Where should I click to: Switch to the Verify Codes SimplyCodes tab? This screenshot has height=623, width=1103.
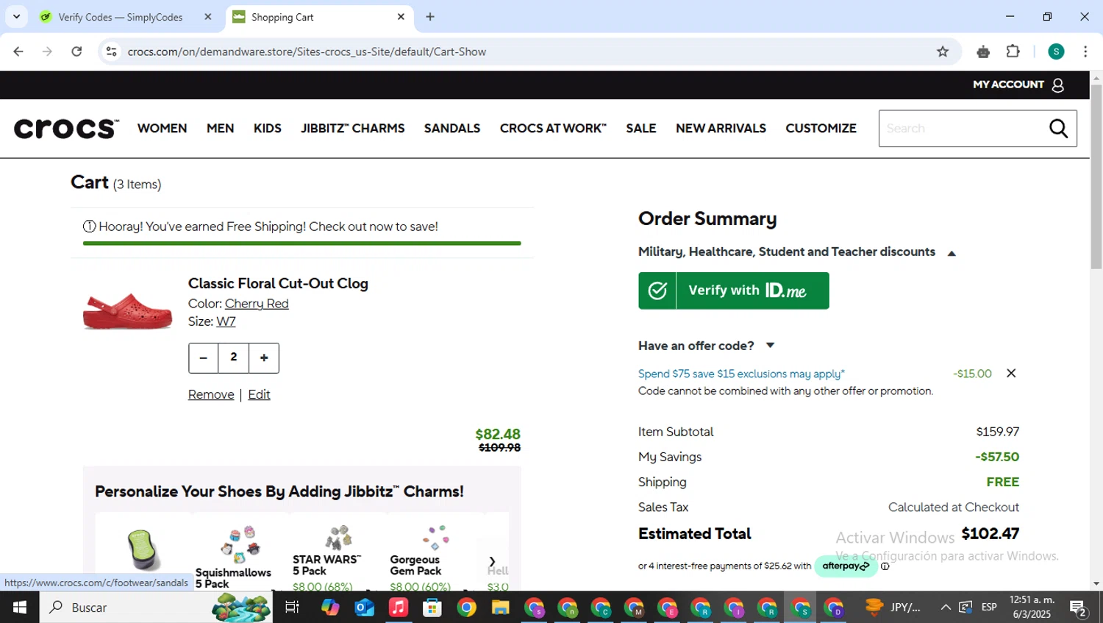coord(120,17)
